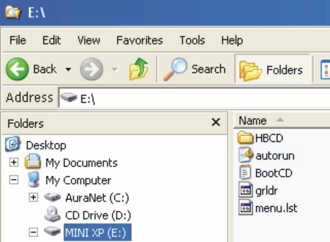Image resolution: width=330 pixels, height=242 pixels.
Task: Click the MINI XP (E:) drive icon
Action: (52, 231)
